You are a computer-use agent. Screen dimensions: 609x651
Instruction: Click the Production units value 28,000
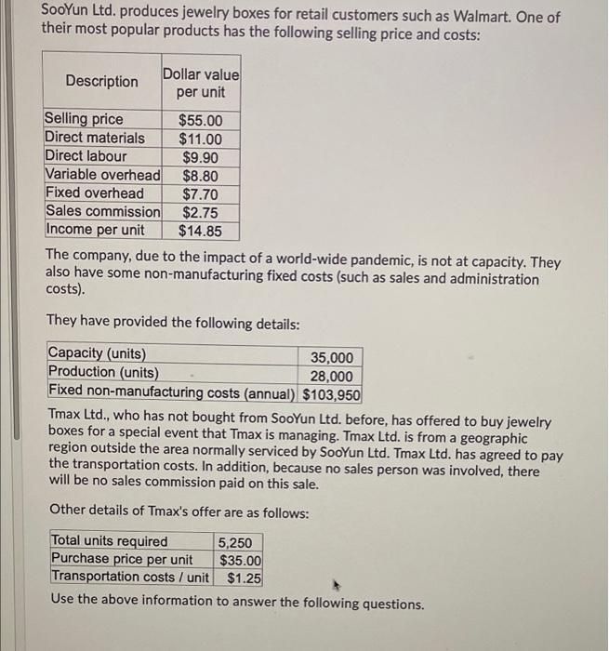(x=330, y=376)
